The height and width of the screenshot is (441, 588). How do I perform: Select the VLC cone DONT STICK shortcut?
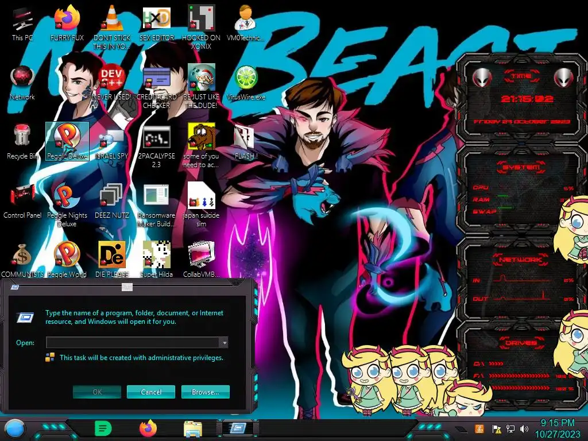click(x=112, y=28)
